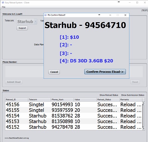148x142 pixels.
Task: Click phone number 81350898
Action: click(62, 121)
